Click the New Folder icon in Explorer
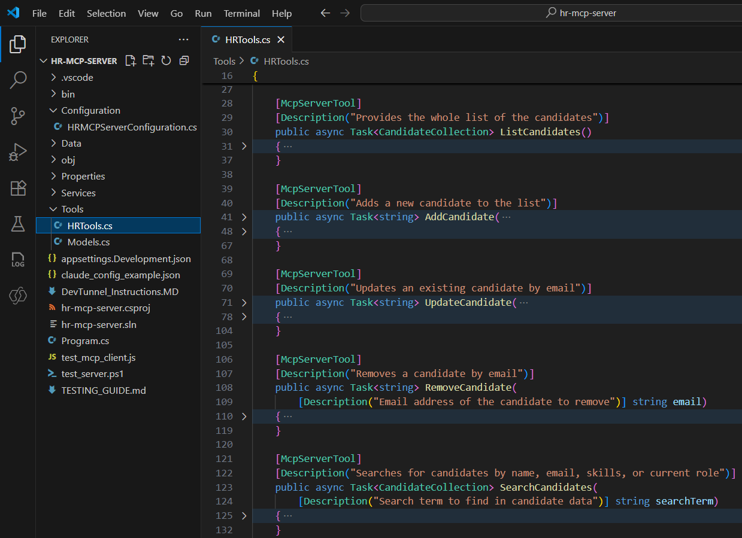The width and height of the screenshot is (742, 538). tap(148, 60)
